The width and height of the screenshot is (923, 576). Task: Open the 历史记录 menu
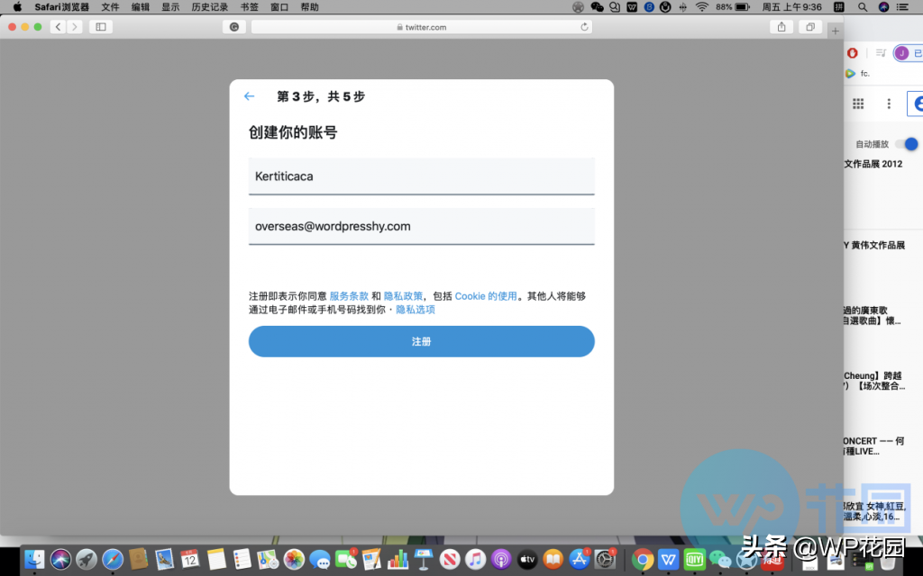point(209,7)
